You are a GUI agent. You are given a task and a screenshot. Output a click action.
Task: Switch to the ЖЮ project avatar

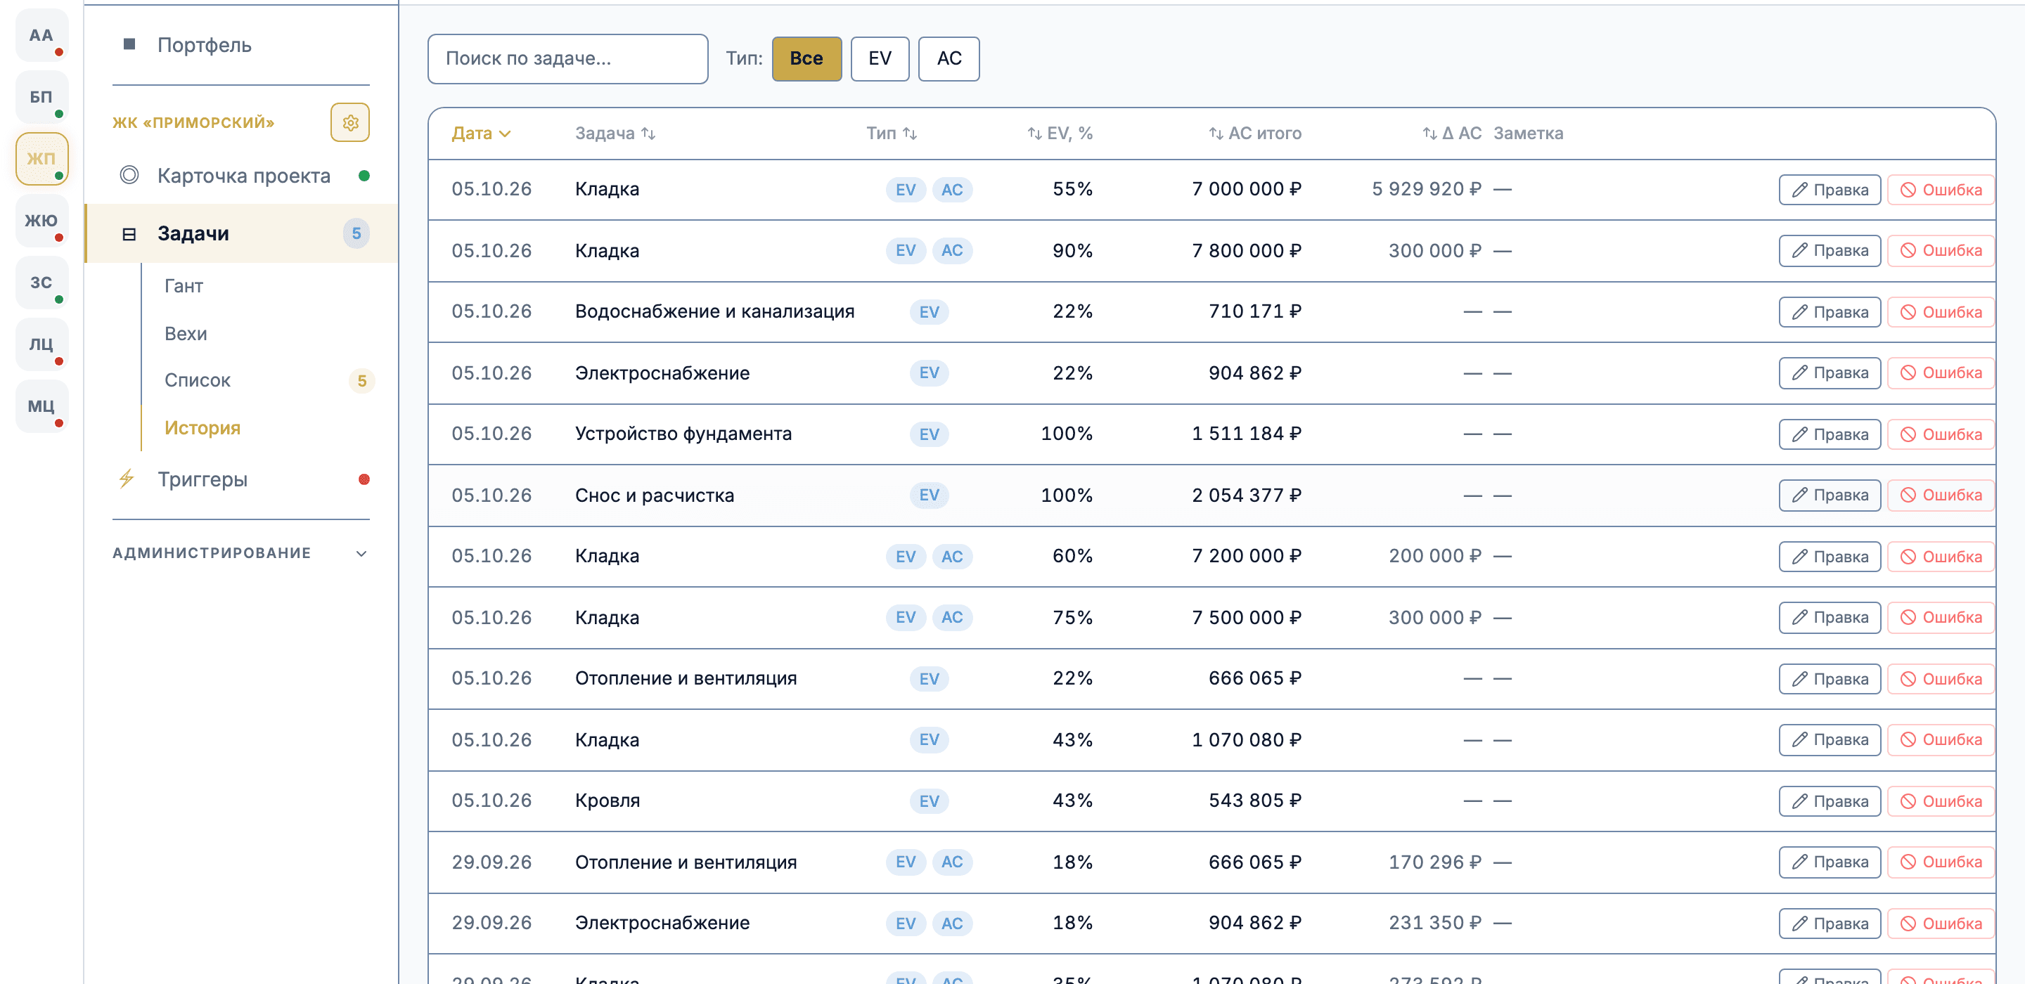[x=41, y=221]
